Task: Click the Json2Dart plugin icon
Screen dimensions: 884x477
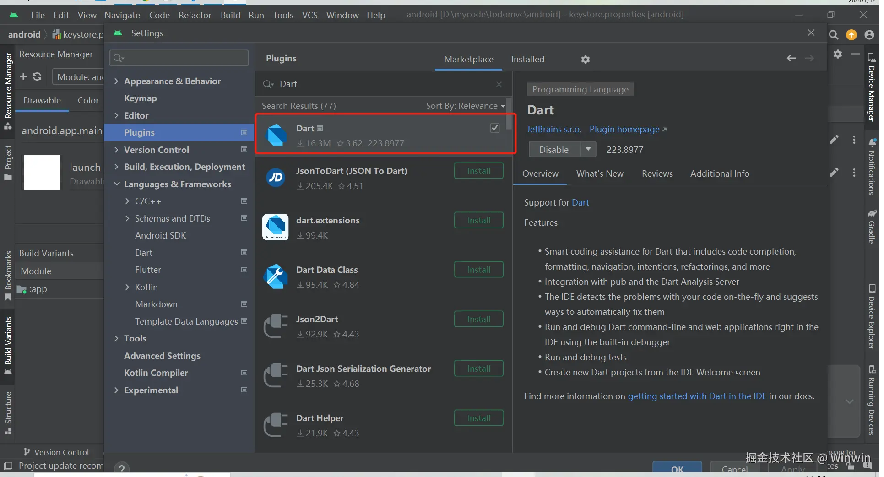Action: (x=276, y=326)
